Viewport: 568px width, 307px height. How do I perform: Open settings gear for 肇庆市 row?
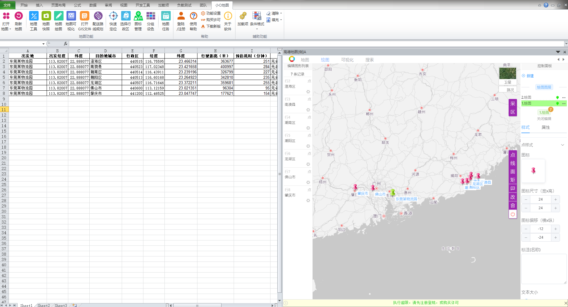(308, 201)
